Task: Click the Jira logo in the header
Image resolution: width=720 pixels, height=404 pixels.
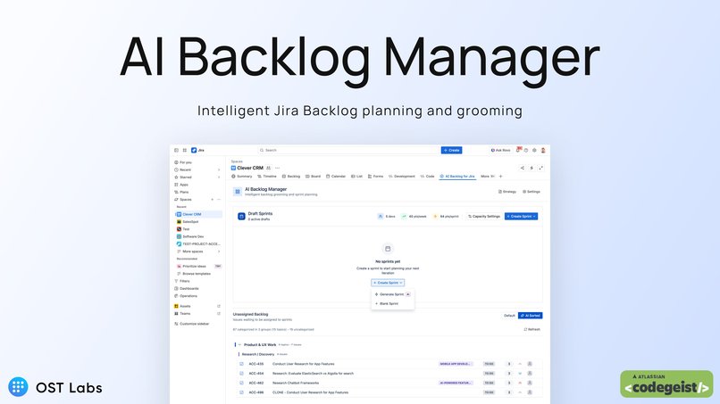Action: tap(197, 150)
